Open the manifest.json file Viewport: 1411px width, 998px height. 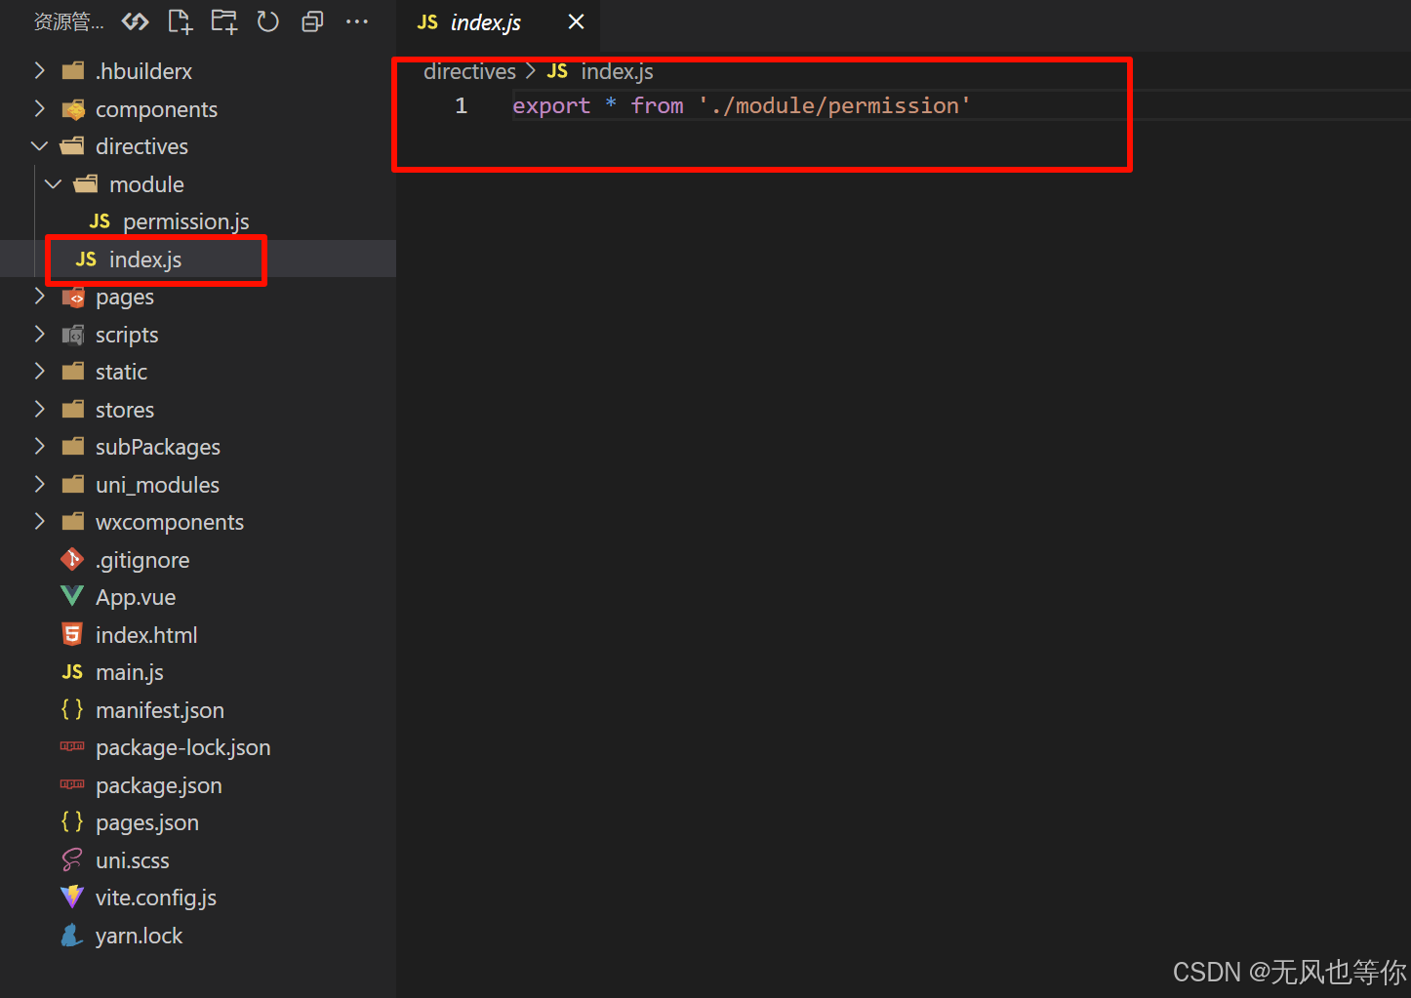pyautogui.click(x=198, y=709)
